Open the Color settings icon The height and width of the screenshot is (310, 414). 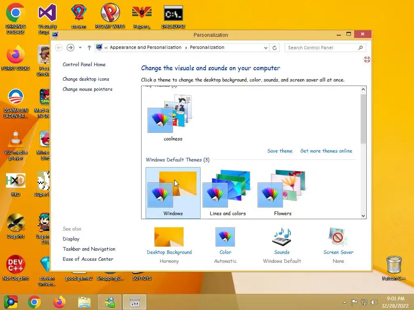coord(225,237)
